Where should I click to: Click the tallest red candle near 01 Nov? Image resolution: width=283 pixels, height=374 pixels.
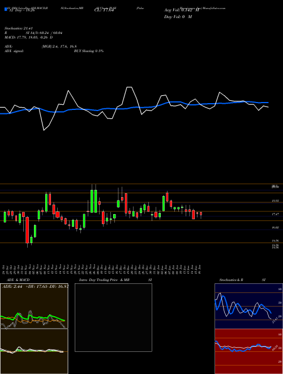(27, 230)
